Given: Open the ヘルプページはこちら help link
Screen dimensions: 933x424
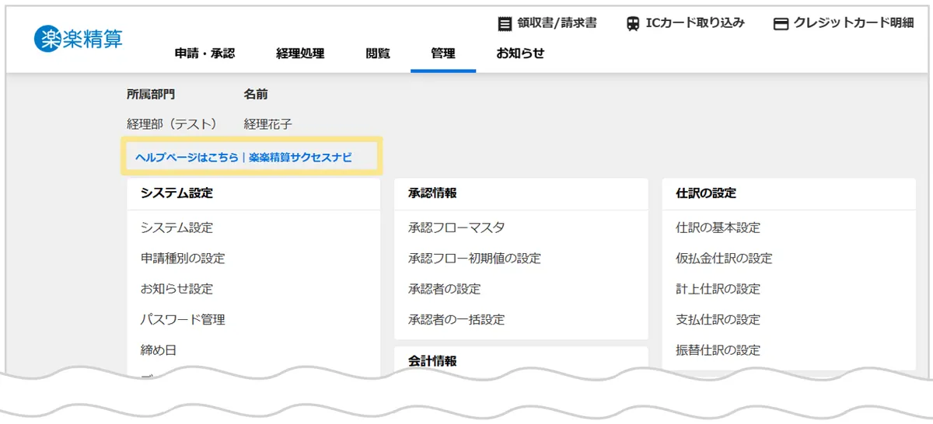Looking at the screenshot, I should coord(187,158).
